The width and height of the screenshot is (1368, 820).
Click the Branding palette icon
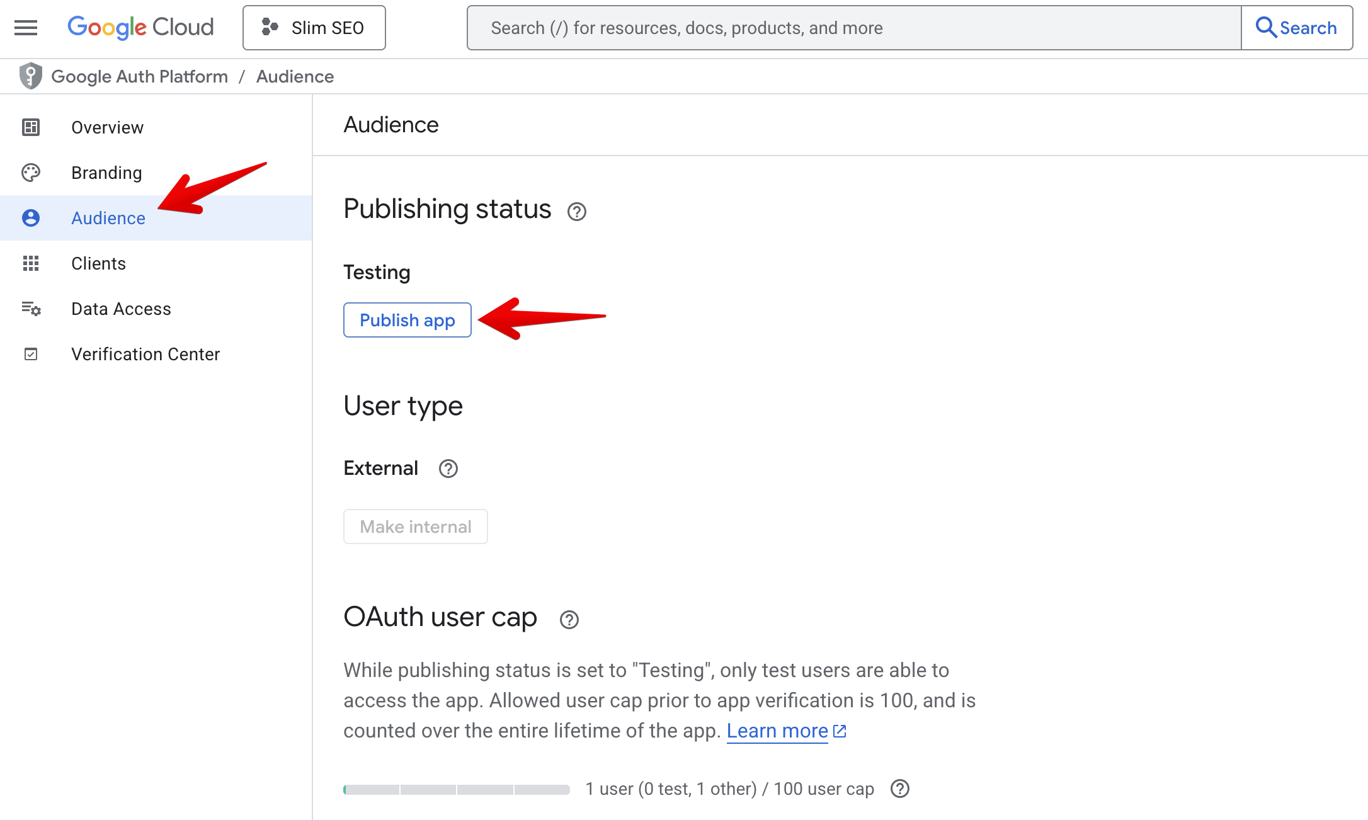[x=30, y=173]
